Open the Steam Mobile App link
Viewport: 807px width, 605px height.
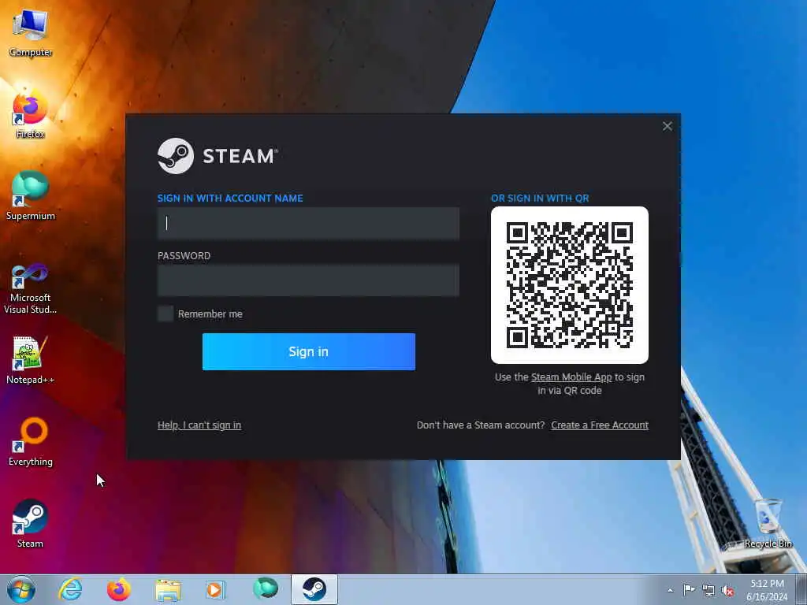coord(571,377)
